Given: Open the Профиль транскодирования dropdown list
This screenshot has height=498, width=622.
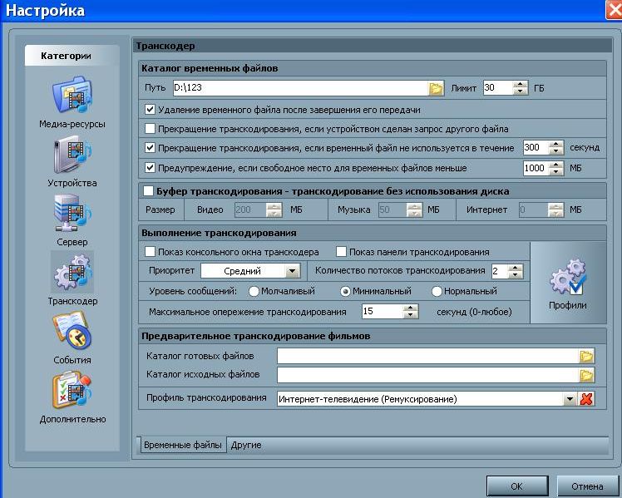Looking at the screenshot, I should [x=570, y=399].
